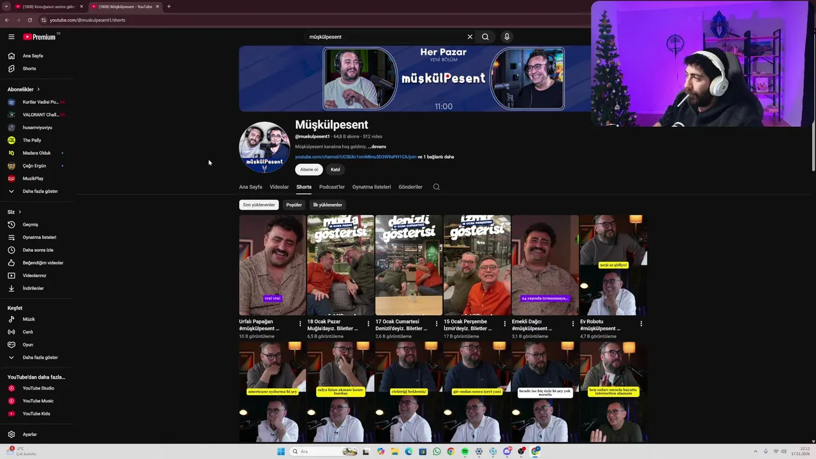Reload the page in browser
This screenshot has height=459, width=816.
point(29,20)
